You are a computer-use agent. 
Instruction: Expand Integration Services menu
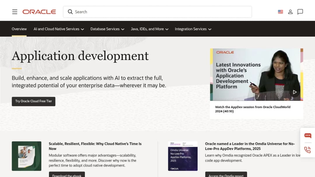[x=193, y=29]
